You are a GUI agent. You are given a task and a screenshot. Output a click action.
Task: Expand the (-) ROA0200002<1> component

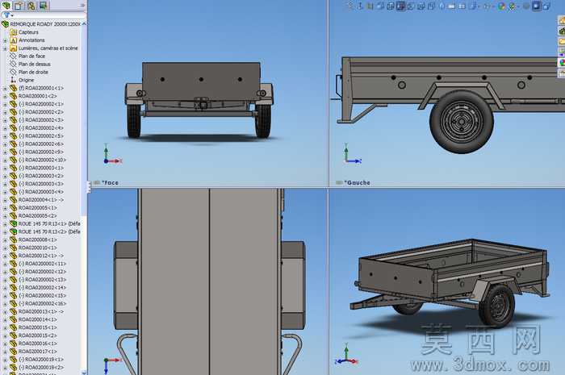[5, 104]
